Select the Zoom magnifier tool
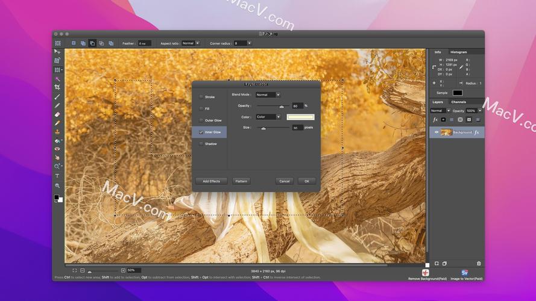This screenshot has width=536, height=301. click(57, 185)
